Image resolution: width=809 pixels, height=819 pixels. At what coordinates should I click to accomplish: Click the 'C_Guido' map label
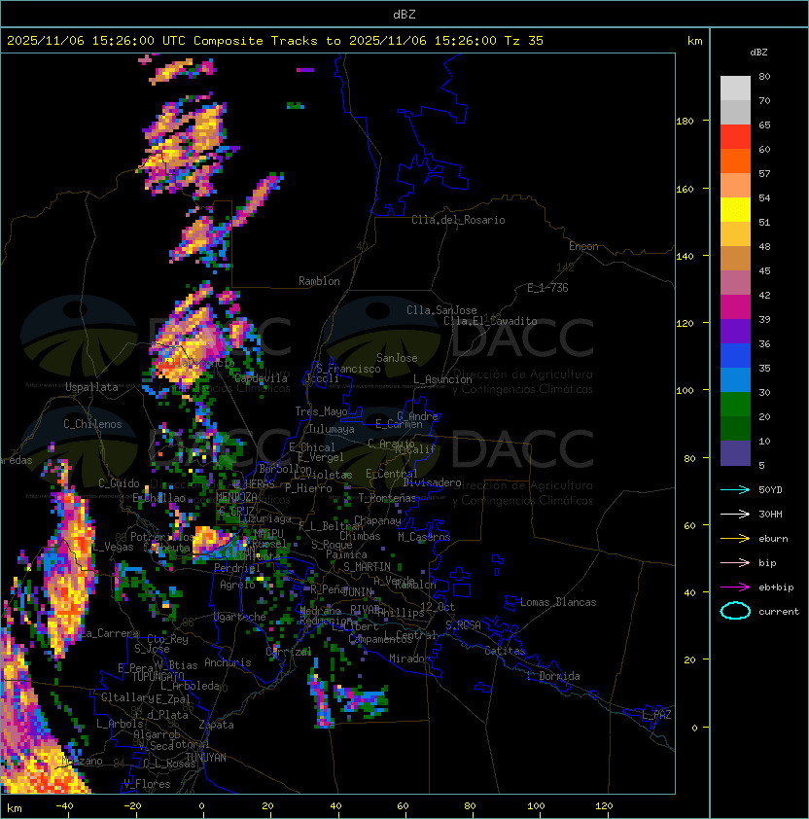click(119, 483)
